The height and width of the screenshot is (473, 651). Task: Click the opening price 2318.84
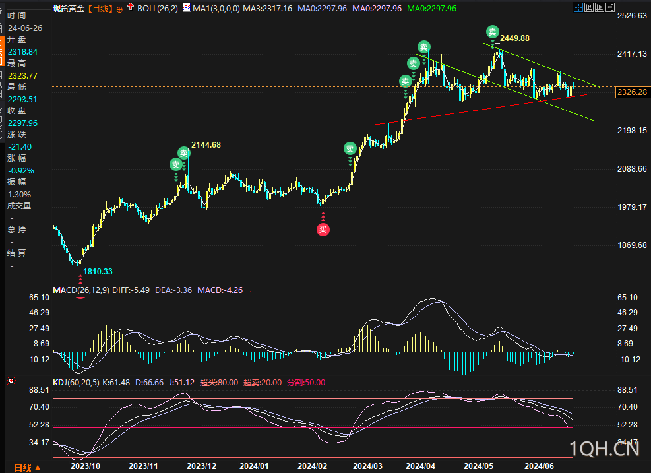tap(23, 52)
